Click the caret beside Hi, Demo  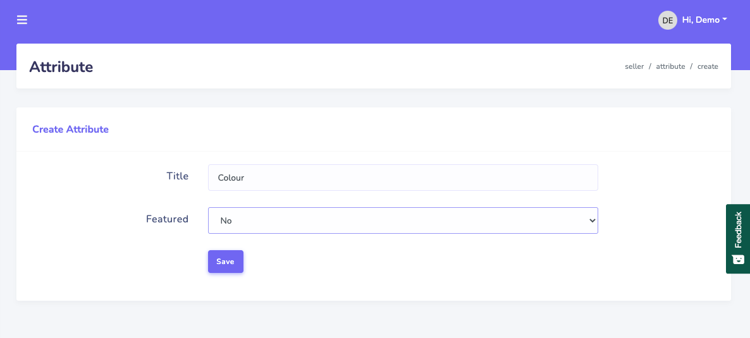coord(725,20)
